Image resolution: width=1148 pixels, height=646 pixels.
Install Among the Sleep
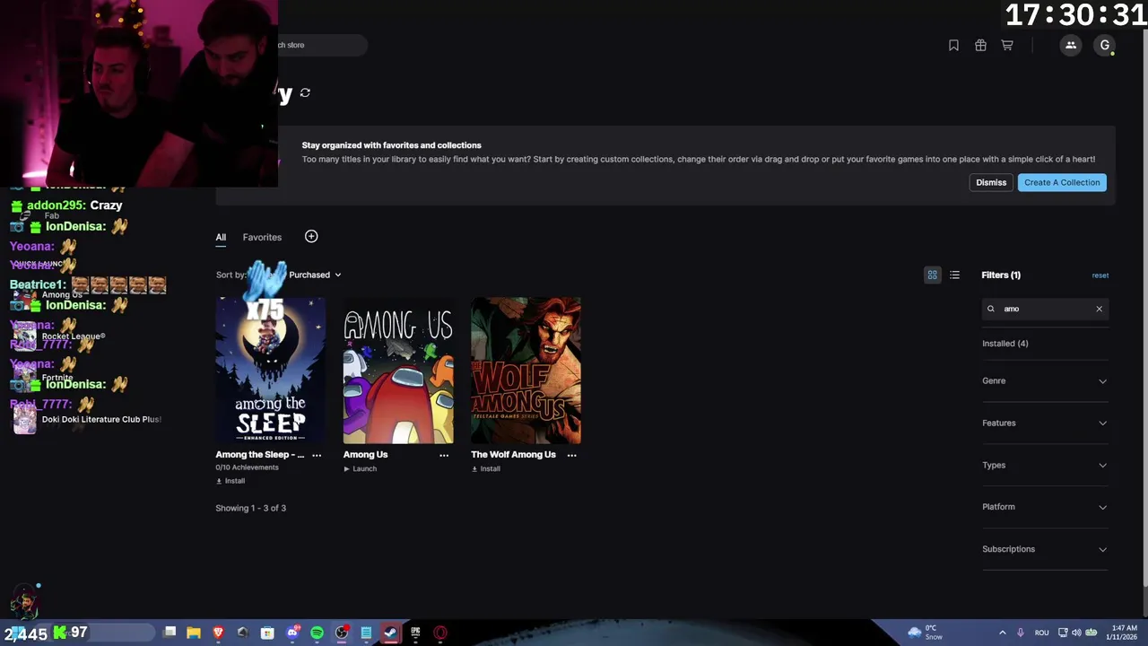tap(230, 481)
